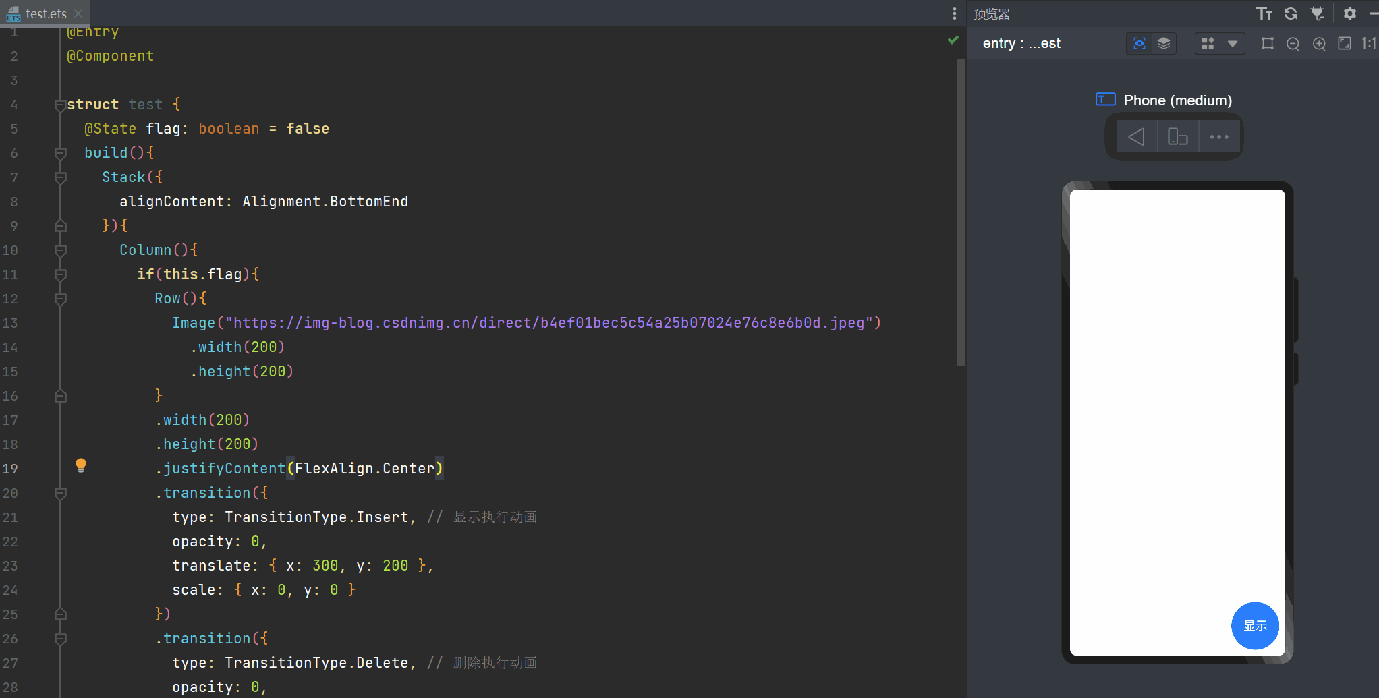This screenshot has width=1379, height=698.
Task: Open the font size (Tt) settings in previewer
Action: [1264, 13]
